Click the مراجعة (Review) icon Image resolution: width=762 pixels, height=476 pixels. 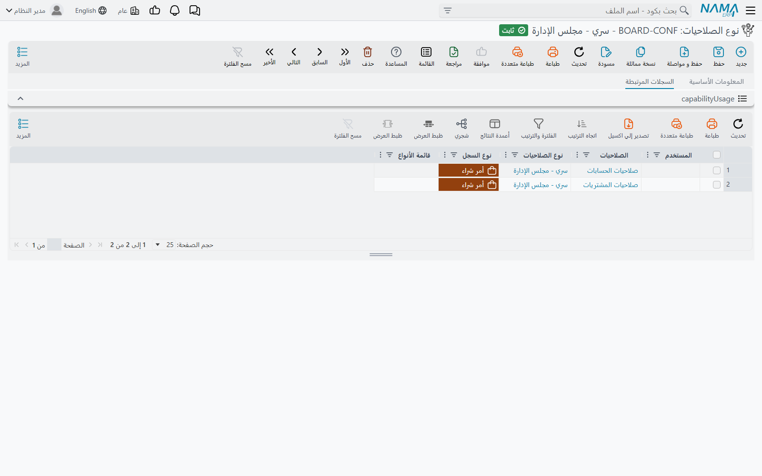454,52
